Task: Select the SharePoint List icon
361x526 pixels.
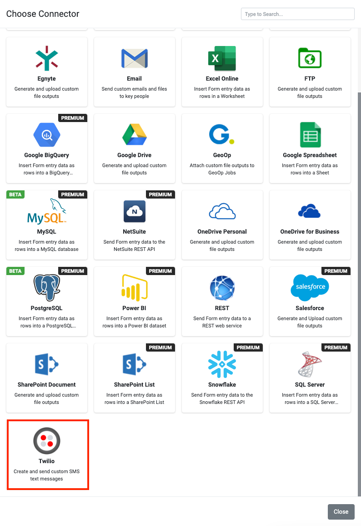Action: pos(135,364)
